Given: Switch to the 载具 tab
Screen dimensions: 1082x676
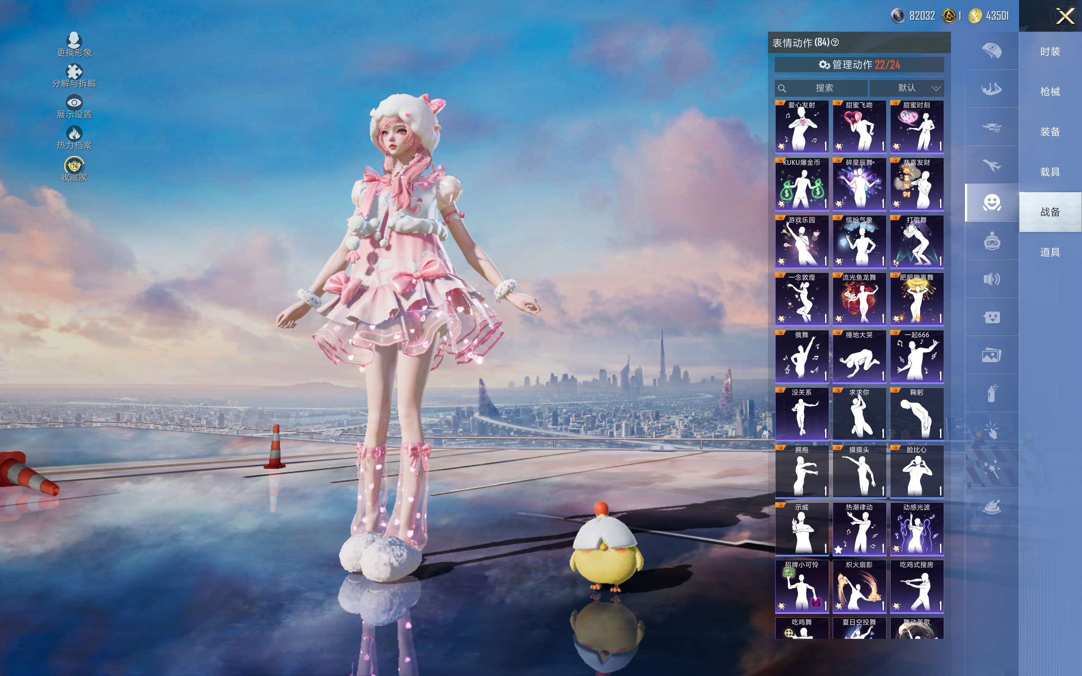Looking at the screenshot, I should (1049, 172).
